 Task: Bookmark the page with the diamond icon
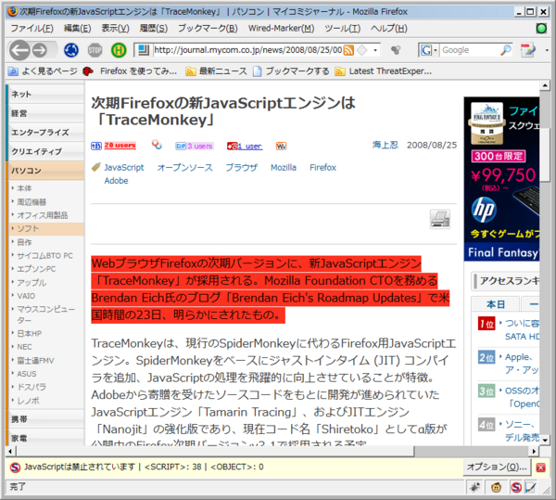pyautogui.click(x=361, y=50)
